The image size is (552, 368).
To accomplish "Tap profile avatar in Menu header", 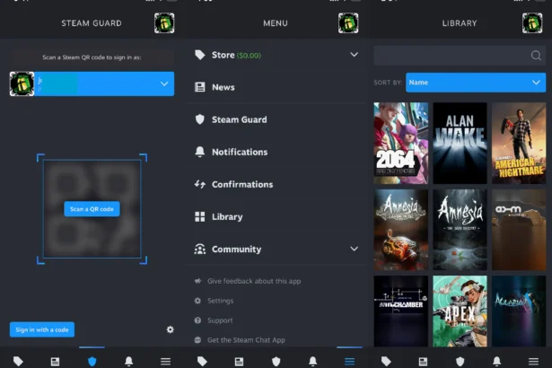I will pos(348,23).
